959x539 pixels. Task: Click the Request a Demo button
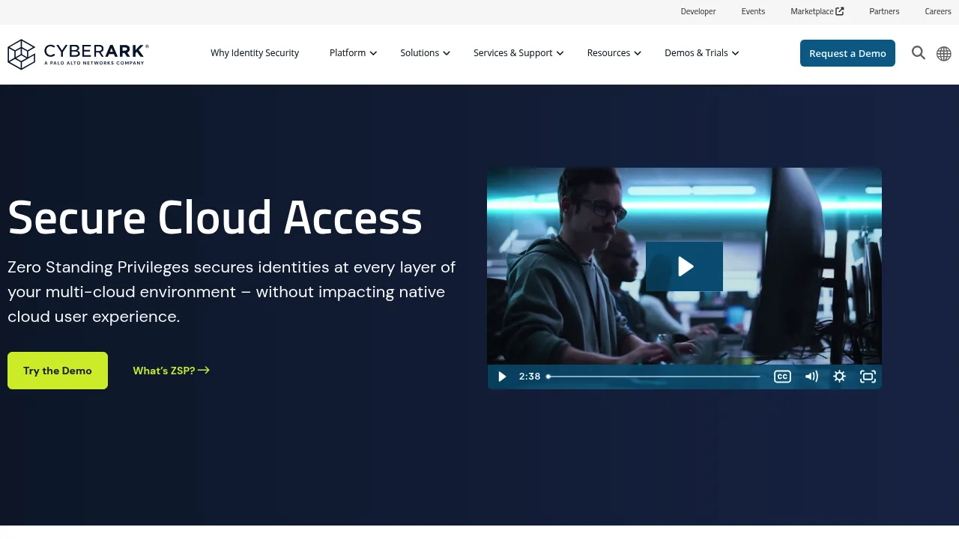[x=847, y=53]
